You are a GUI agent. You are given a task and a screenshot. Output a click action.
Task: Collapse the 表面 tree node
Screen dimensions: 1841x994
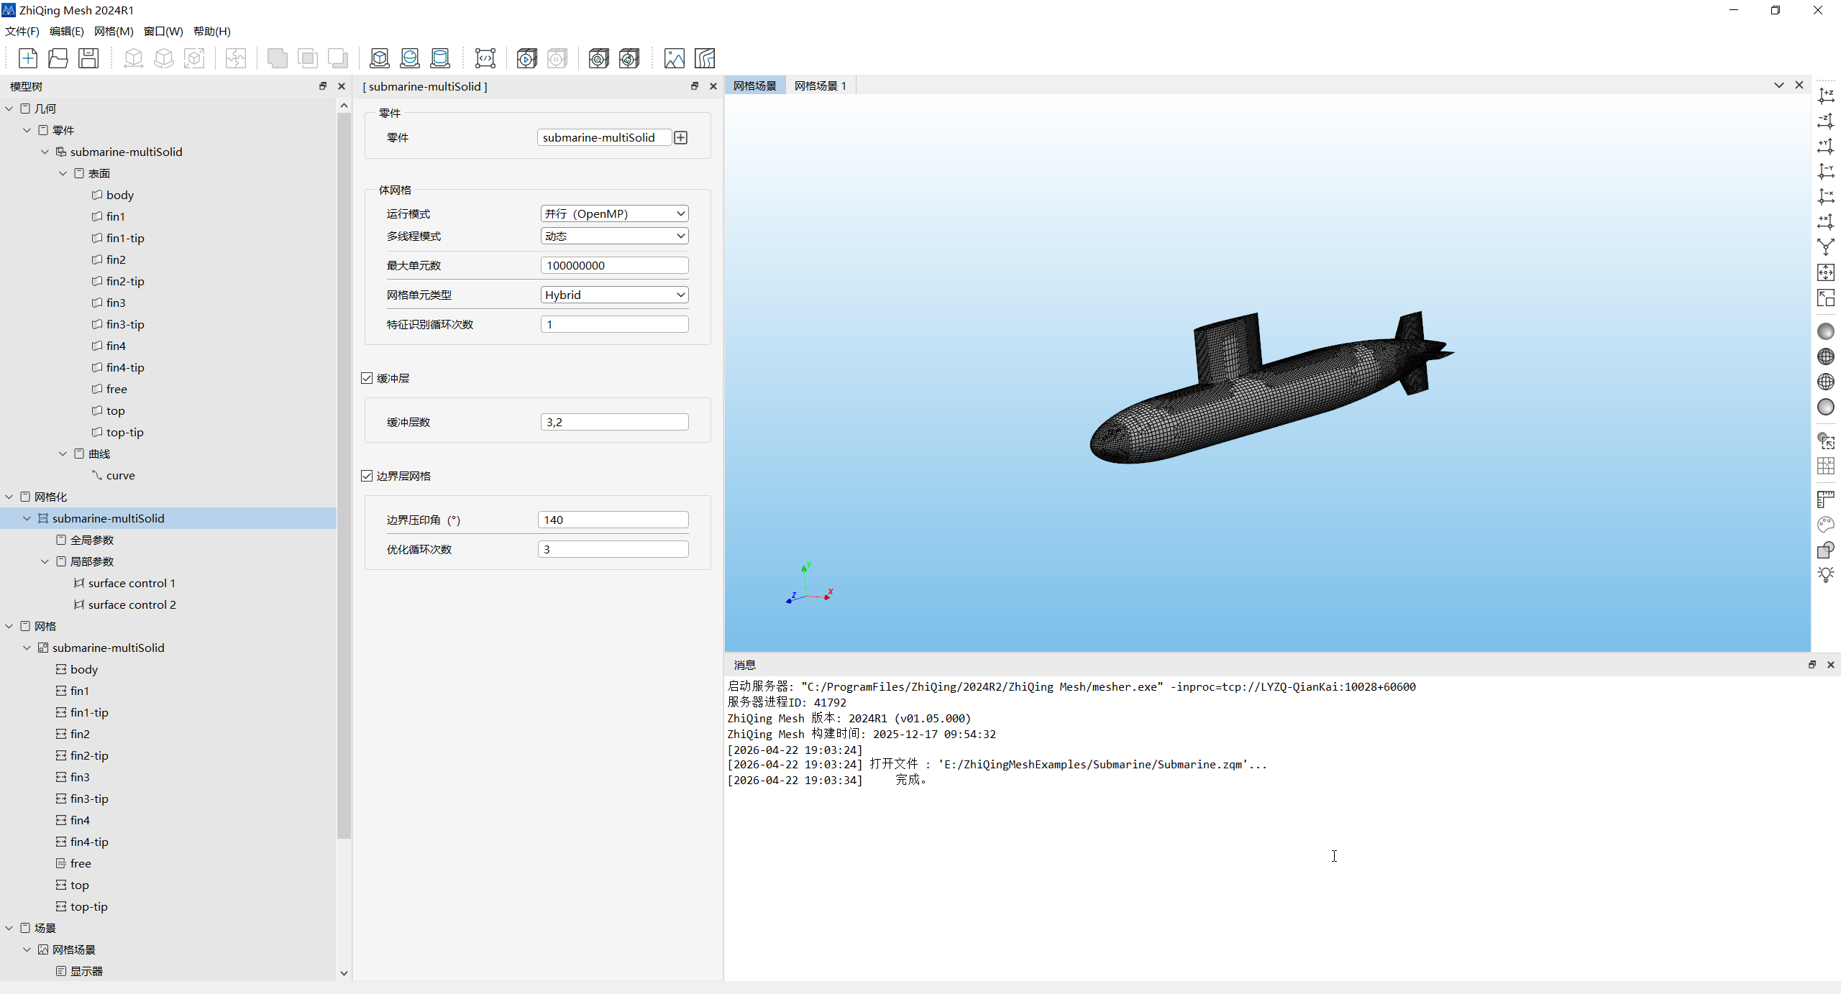click(x=63, y=173)
